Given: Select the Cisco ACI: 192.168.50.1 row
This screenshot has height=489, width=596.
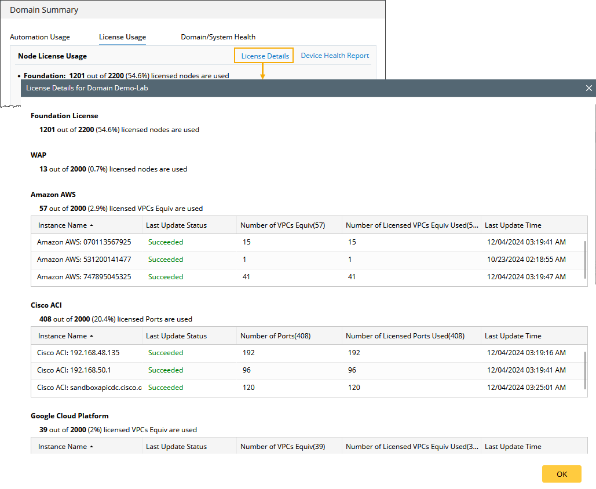Looking at the screenshot, I should (74, 370).
